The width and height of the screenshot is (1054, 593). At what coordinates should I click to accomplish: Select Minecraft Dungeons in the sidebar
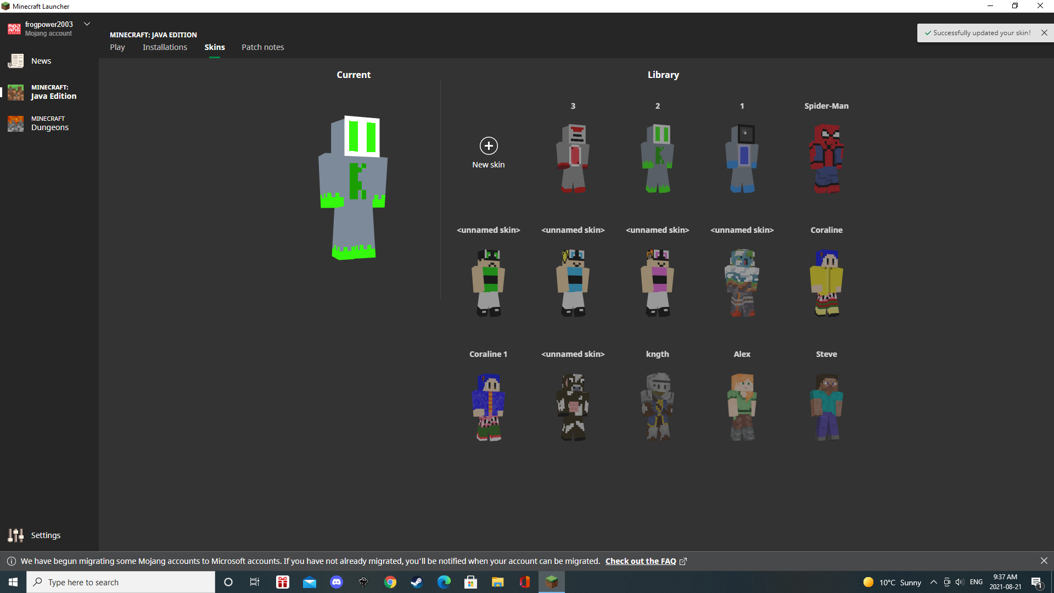[x=49, y=123]
